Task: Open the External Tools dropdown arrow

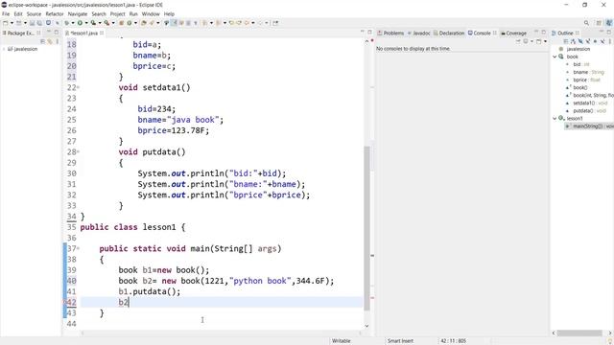Action: coord(113,23)
